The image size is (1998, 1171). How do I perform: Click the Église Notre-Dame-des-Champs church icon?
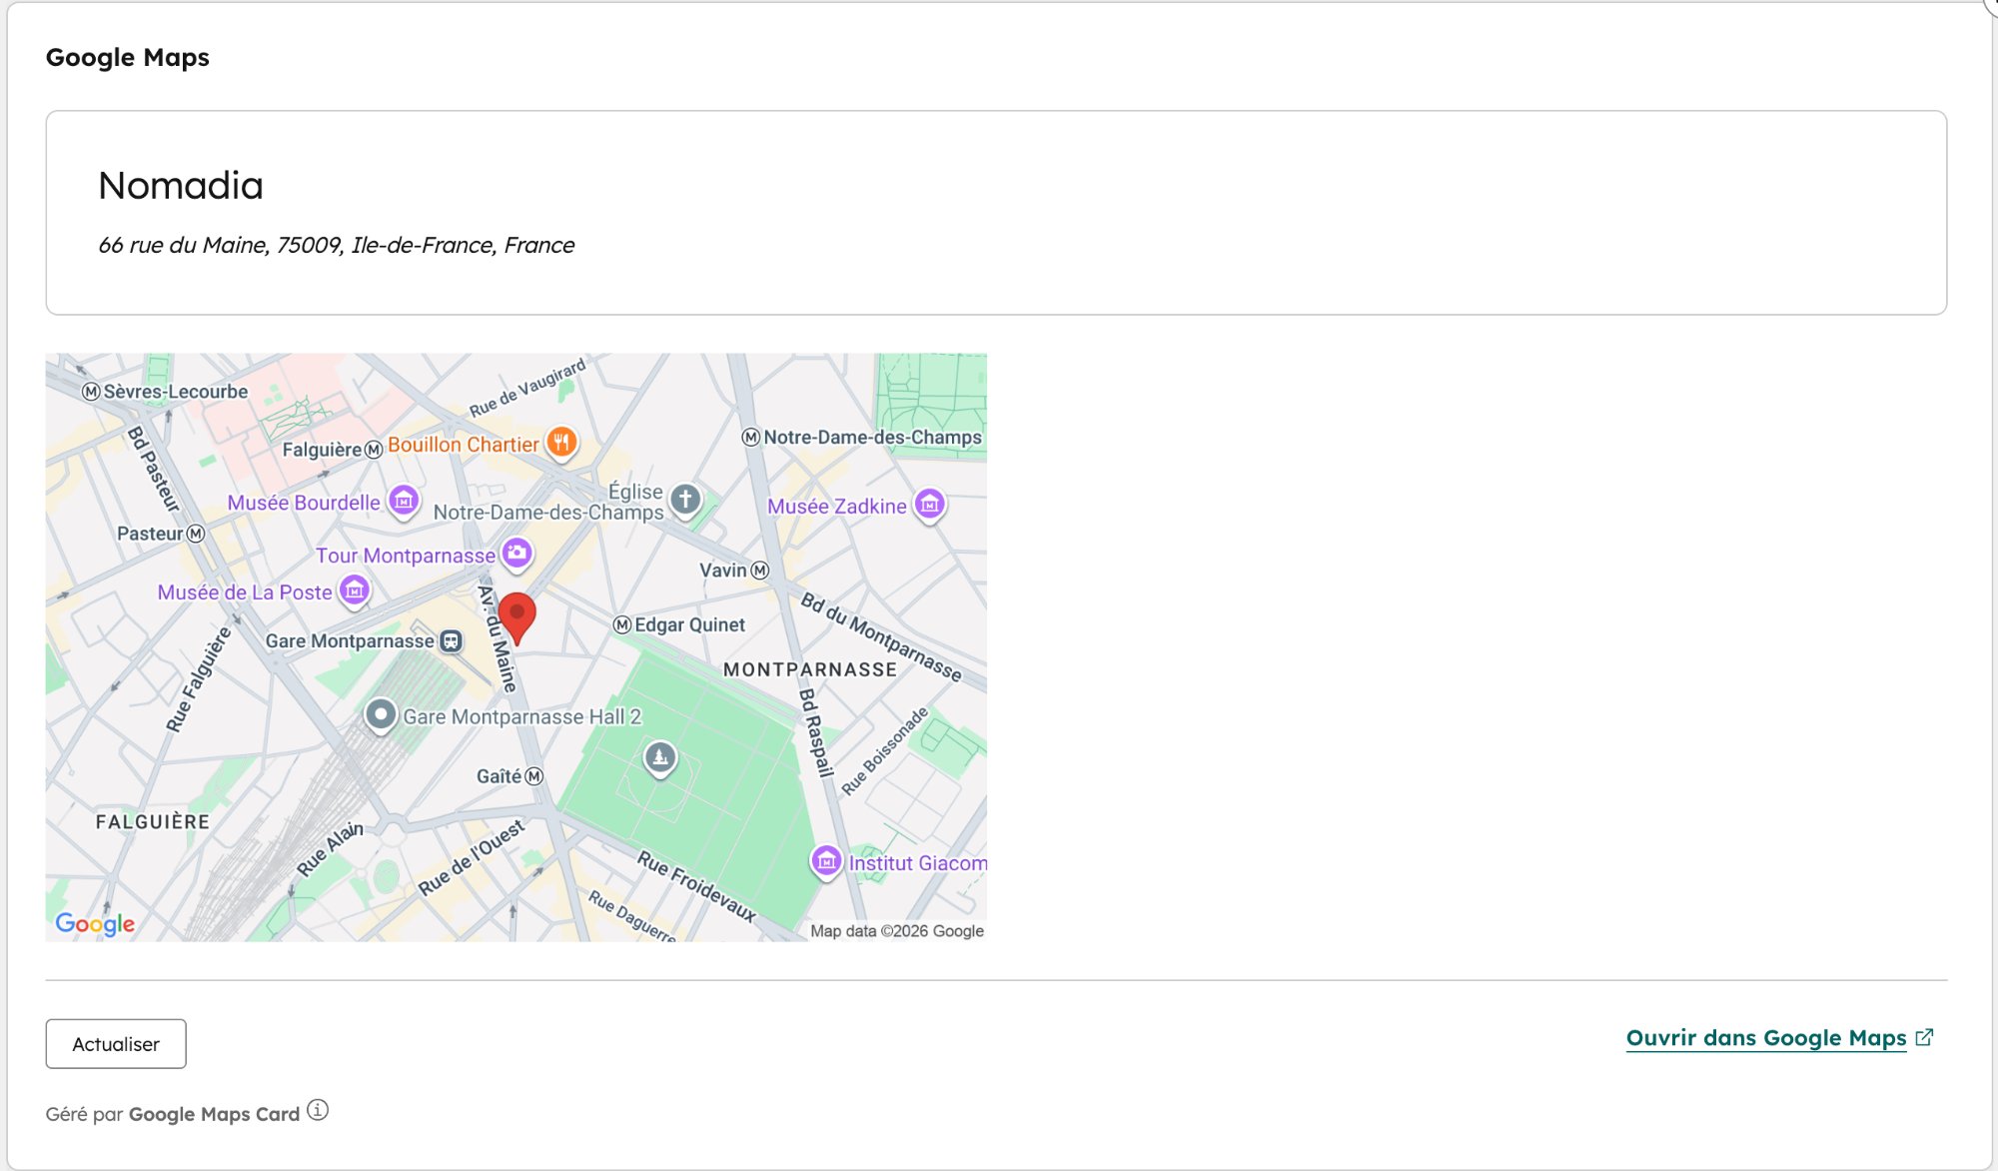coord(685,498)
